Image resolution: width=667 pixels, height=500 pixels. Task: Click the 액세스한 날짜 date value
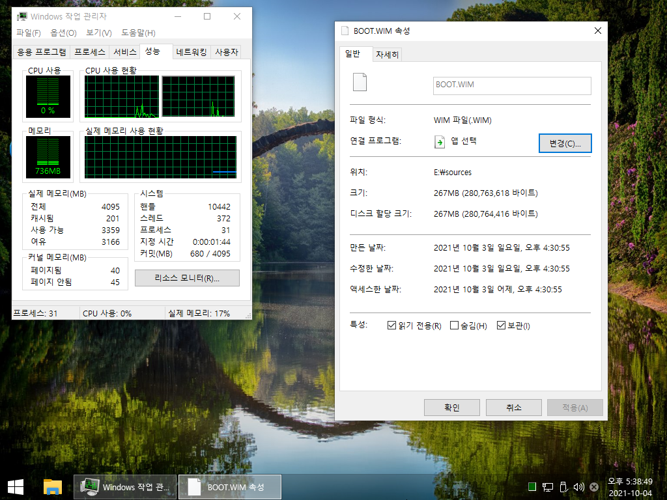tap(498, 290)
